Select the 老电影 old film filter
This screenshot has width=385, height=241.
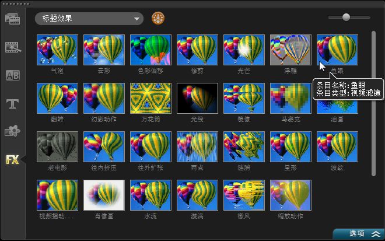[x=57, y=146]
